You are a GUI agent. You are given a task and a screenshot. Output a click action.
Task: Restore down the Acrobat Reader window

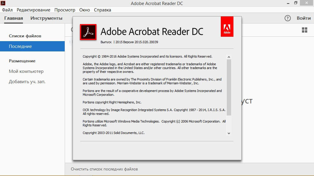pos(296,3)
